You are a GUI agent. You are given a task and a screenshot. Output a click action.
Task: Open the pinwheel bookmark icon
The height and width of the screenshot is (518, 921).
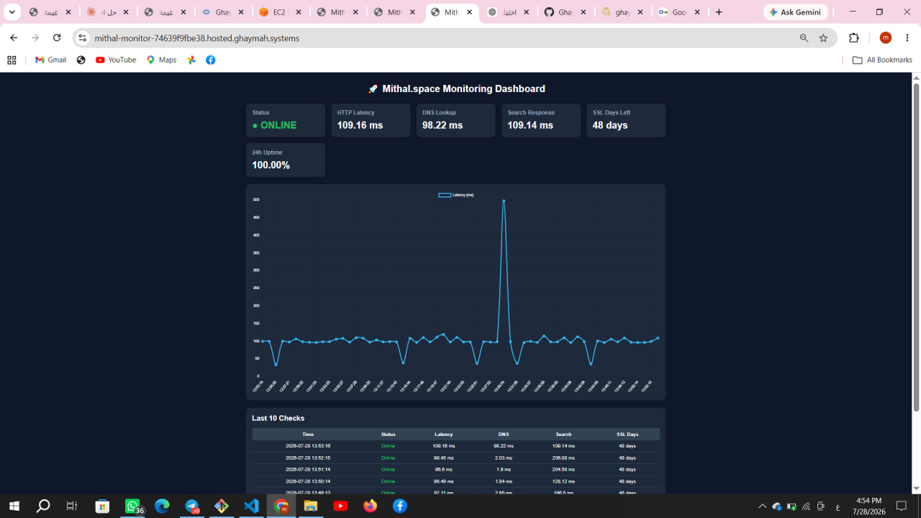[191, 60]
